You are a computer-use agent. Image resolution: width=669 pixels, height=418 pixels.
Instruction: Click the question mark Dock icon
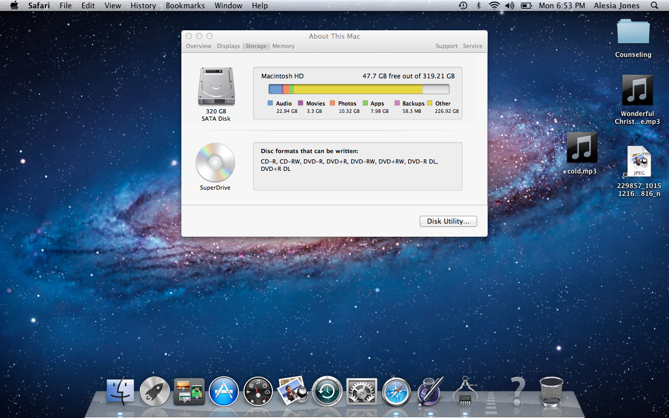pos(517,391)
